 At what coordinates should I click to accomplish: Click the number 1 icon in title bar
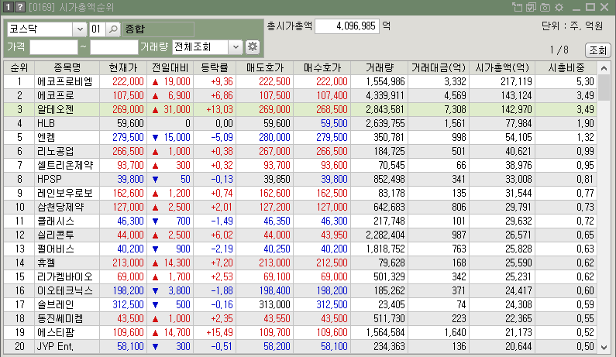8,7
